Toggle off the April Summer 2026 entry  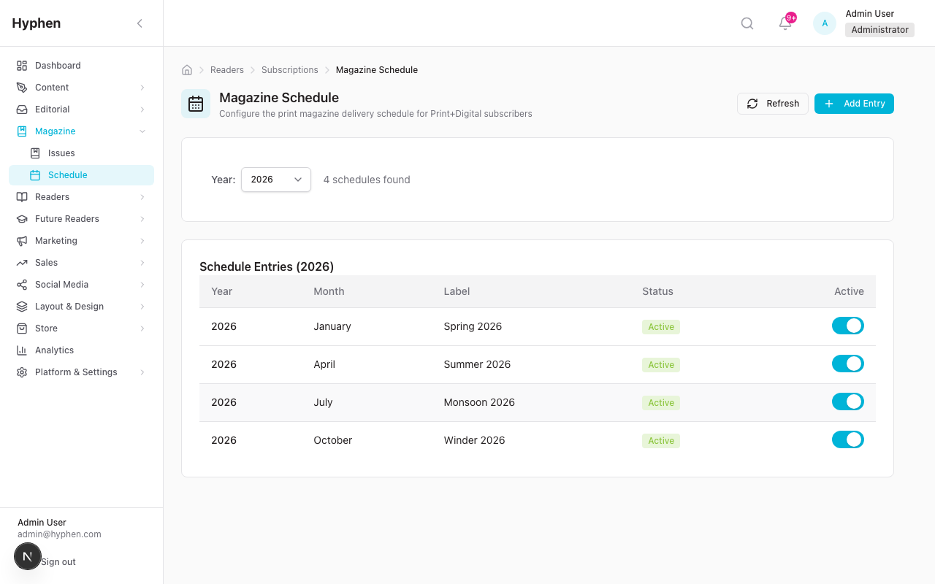[847, 364]
